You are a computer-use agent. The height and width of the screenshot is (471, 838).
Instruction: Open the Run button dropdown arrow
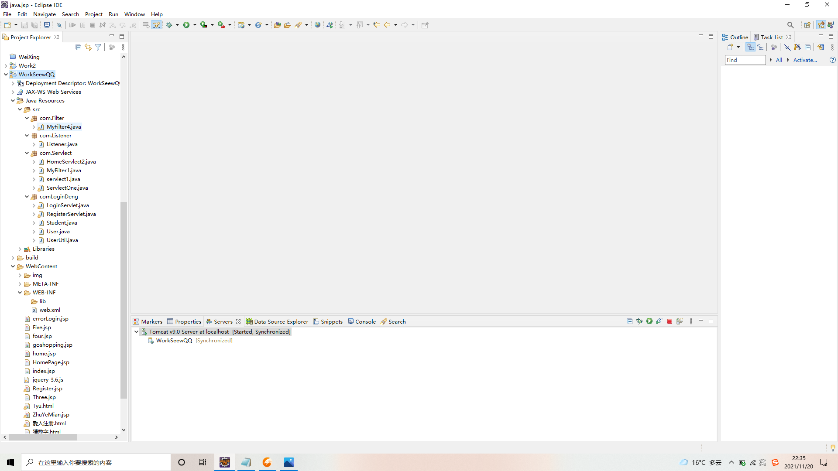tap(195, 25)
